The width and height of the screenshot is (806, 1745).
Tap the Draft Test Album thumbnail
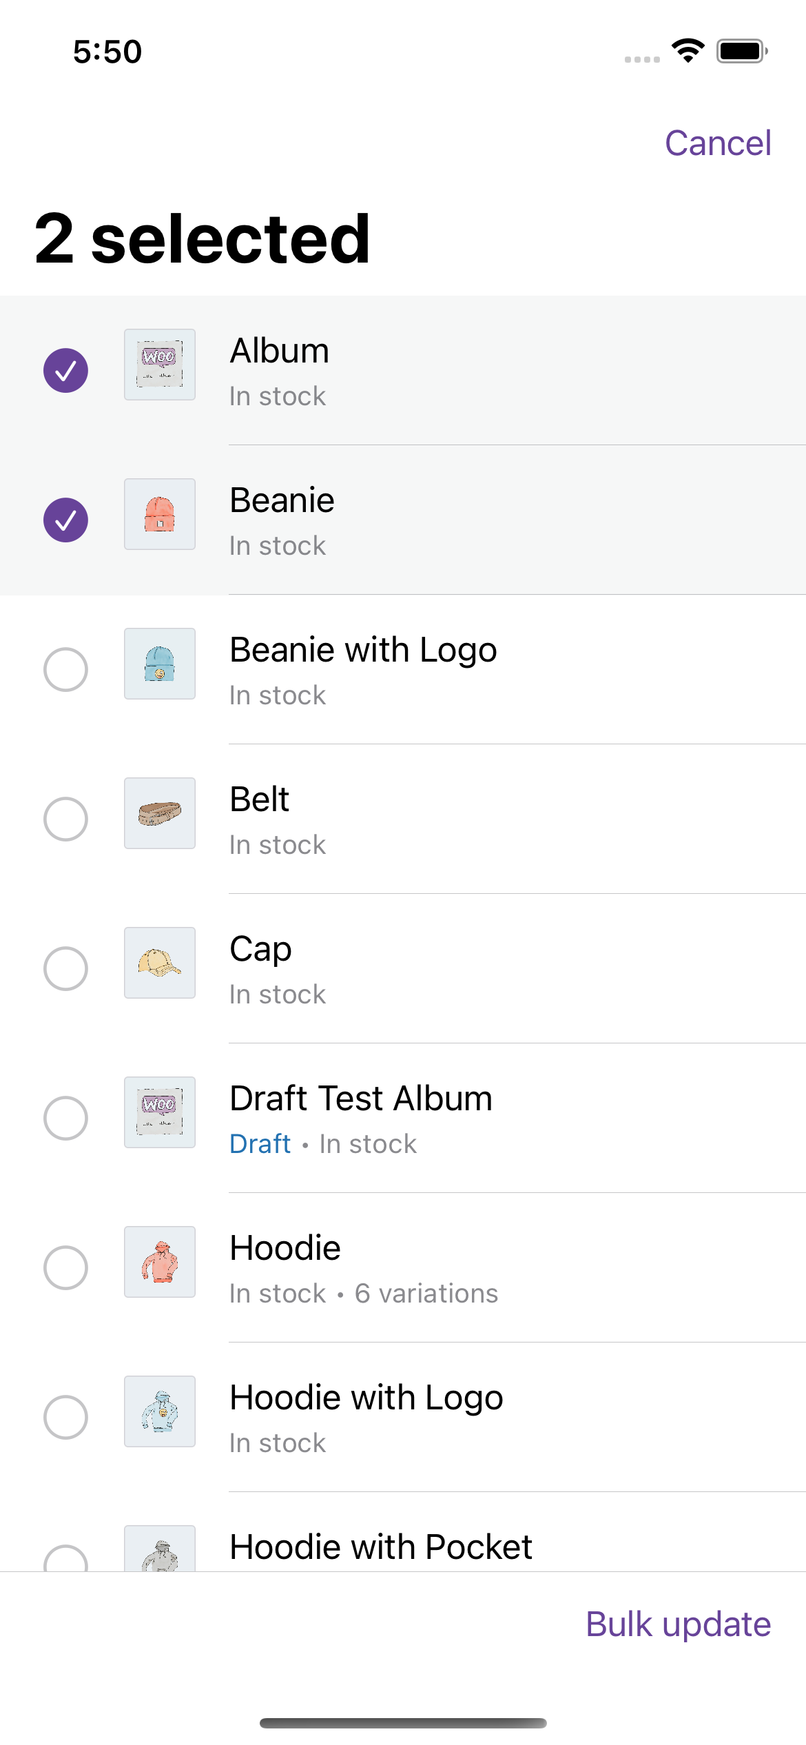pos(160,1112)
